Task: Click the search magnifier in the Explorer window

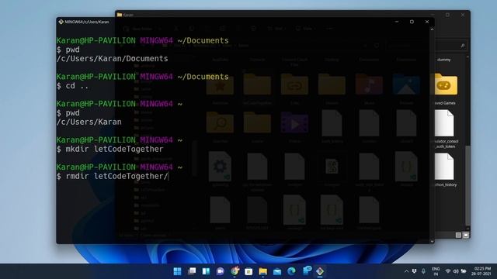Action: tap(463, 46)
